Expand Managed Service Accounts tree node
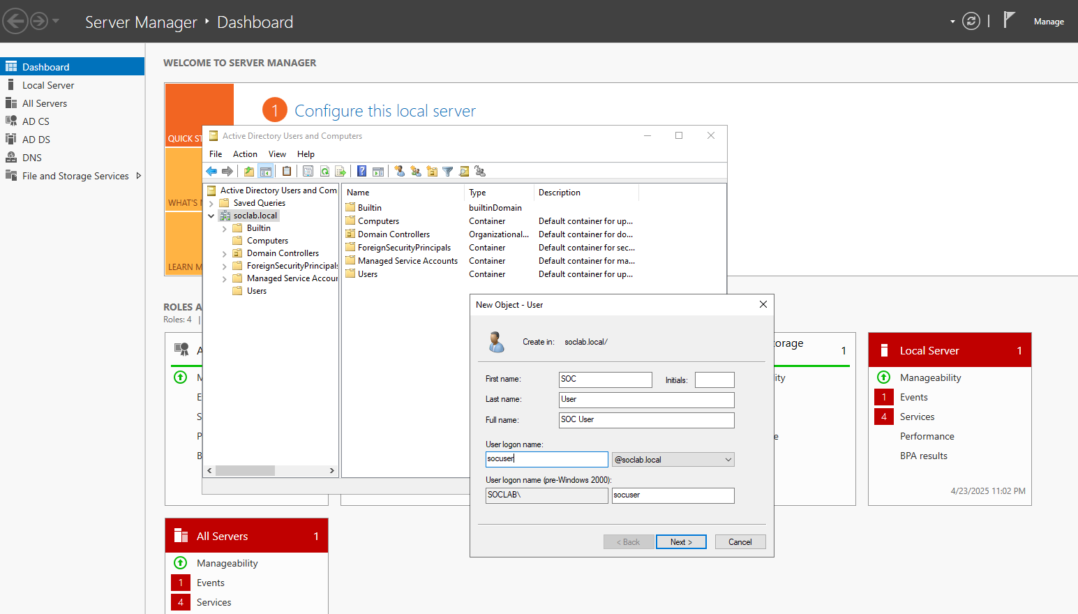 click(x=224, y=279)
